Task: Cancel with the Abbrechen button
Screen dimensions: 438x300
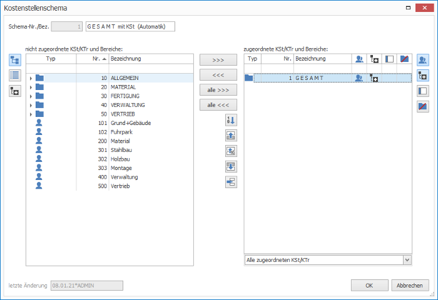Action: tap(410, 286)
